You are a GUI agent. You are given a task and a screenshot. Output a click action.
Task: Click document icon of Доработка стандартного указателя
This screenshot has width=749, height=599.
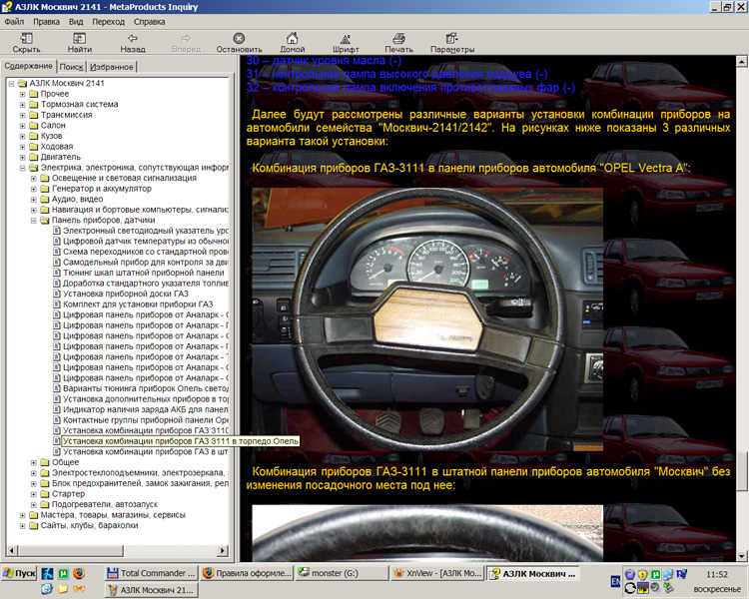[x=57, y=284]
